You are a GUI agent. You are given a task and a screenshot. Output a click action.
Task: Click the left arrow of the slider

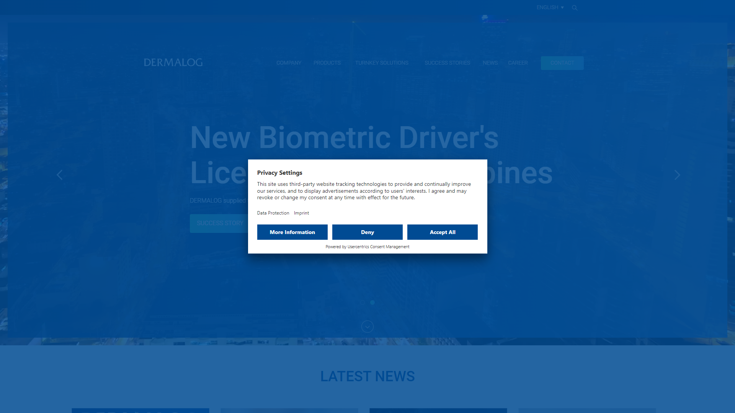(59, 175)
